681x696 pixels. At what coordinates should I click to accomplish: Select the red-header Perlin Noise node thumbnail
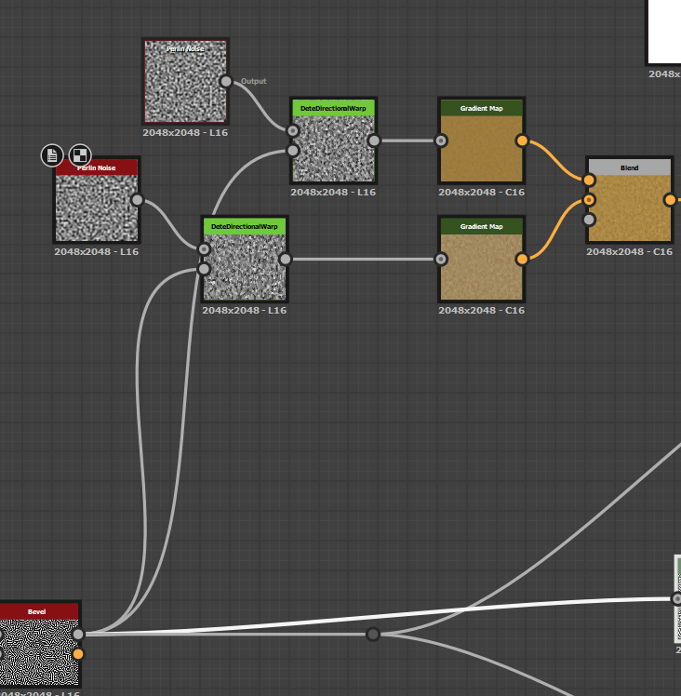tap(97, 207)
